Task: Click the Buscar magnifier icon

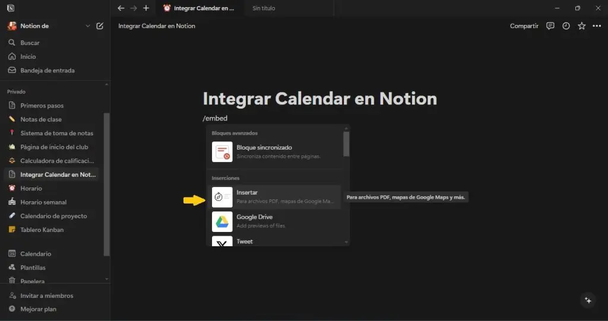Action: (12, 43)
